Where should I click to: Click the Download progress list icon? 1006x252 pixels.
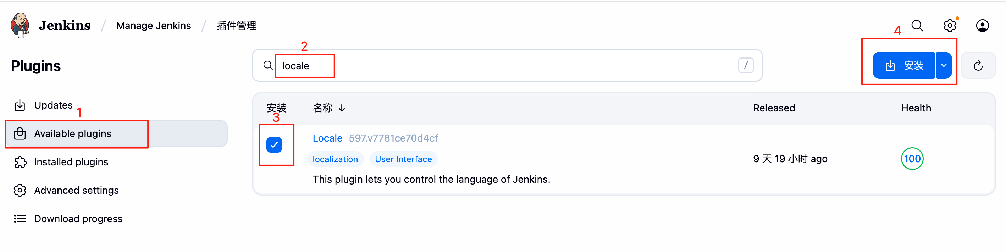(x=20, y=219)
